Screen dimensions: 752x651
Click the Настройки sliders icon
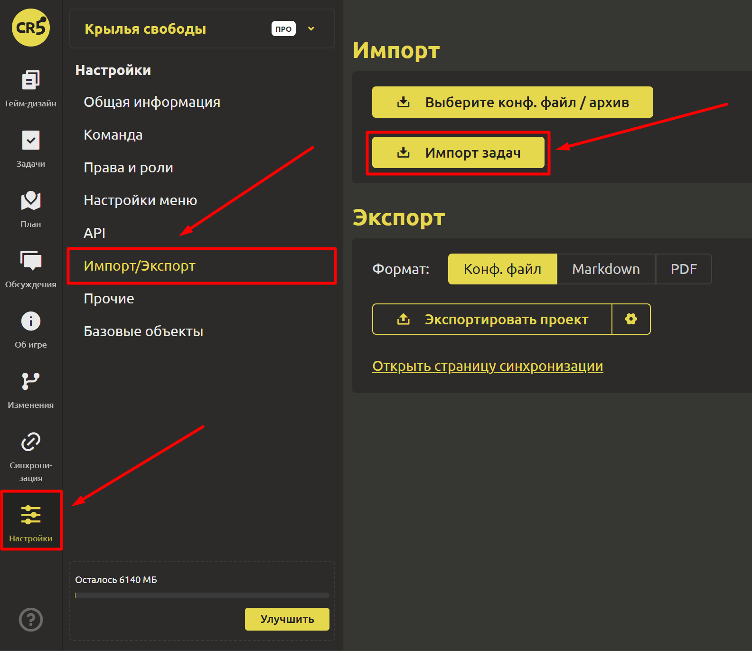coord(31,515)
